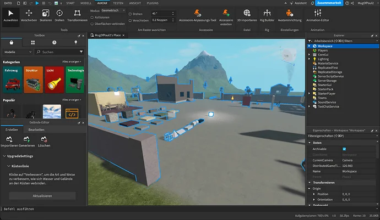
Task: Choose the Skalieren scale tool
Action: tap(46, 16)
